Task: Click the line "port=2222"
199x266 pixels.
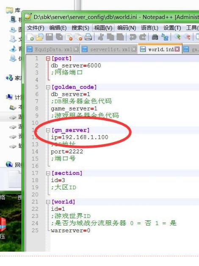Action: [67, 152]
